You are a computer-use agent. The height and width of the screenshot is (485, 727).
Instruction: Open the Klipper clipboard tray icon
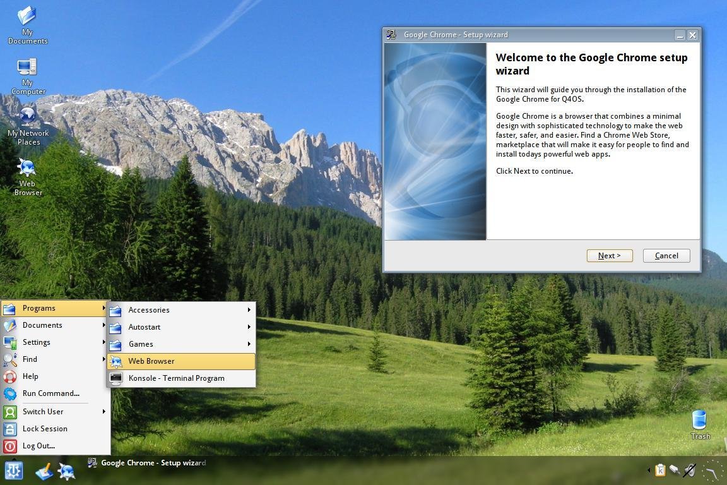(x=660, y=470)
